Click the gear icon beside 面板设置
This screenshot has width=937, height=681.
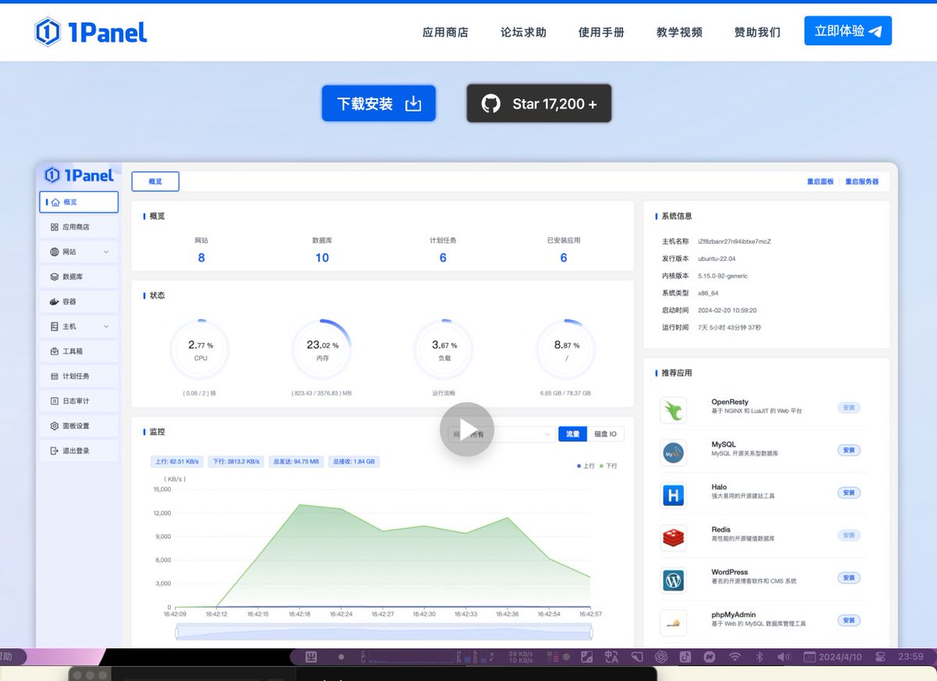coord(55,426)
